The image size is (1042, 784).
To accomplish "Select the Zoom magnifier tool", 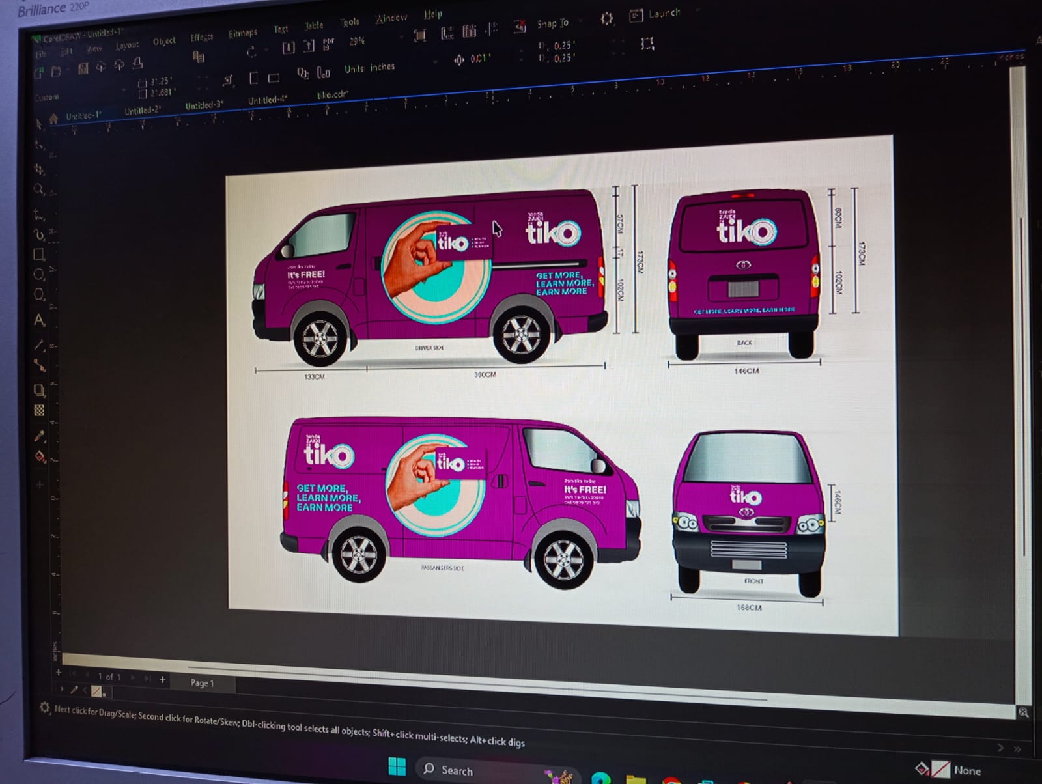I will coord(39,189).
